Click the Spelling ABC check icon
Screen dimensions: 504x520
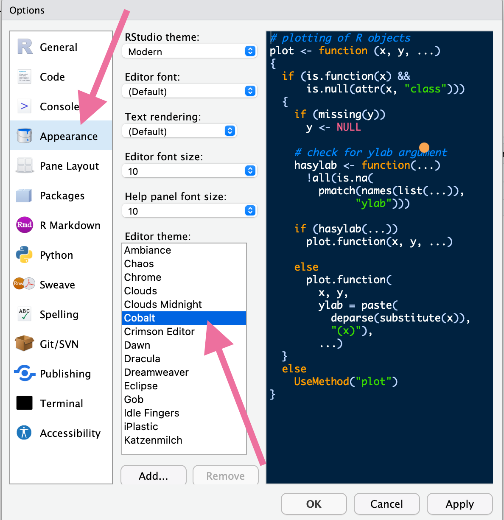click(x=25, y=314)
